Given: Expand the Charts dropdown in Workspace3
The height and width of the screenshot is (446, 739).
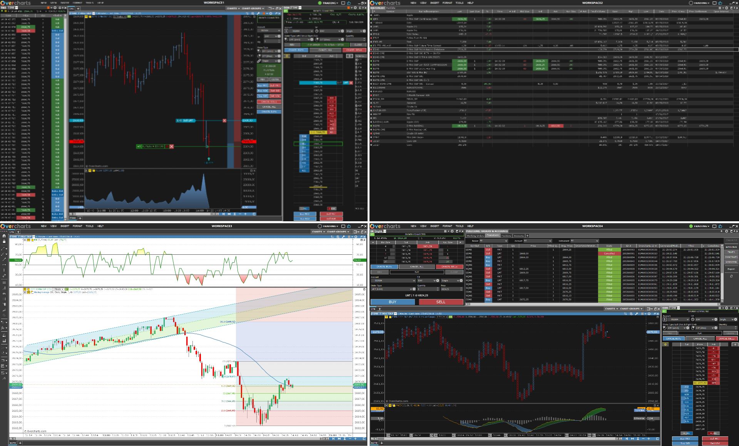Looking at the screenshot, I should 319,232.
